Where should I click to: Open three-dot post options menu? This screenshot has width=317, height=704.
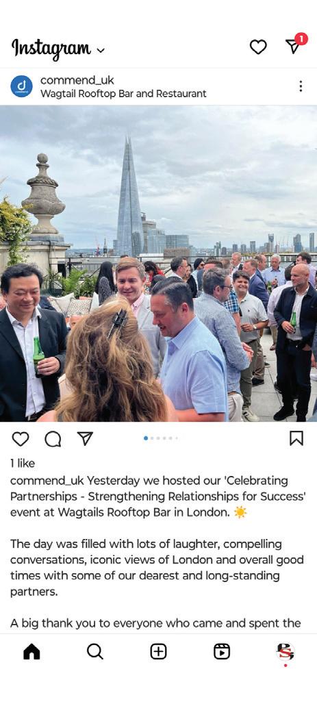click(x=301, y=86)
